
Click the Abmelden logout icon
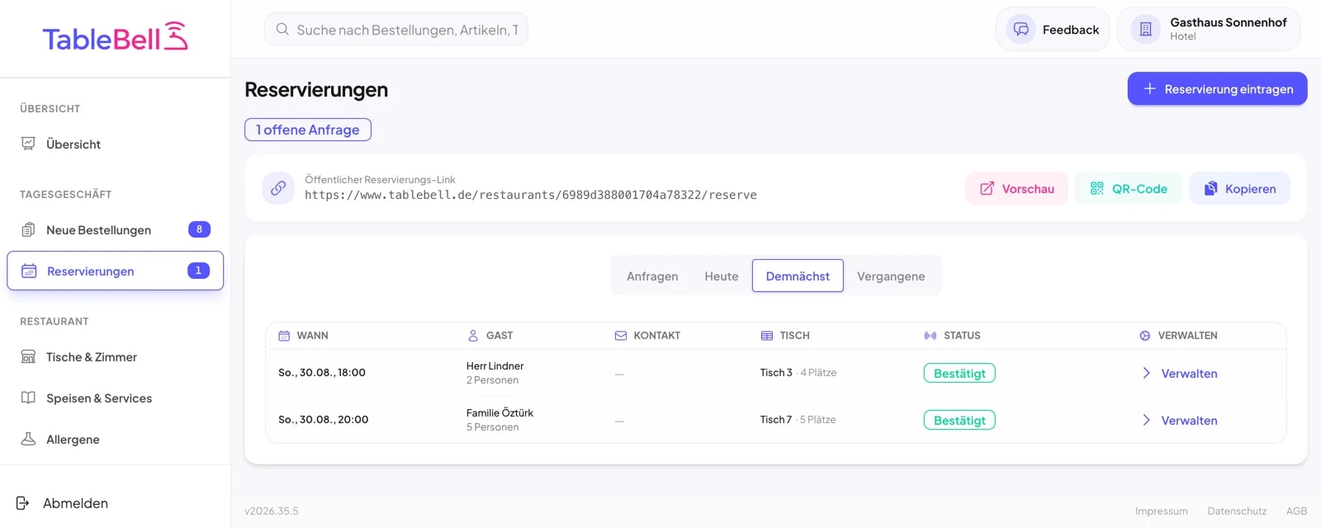pyautogui.click(x=23, y=503)
